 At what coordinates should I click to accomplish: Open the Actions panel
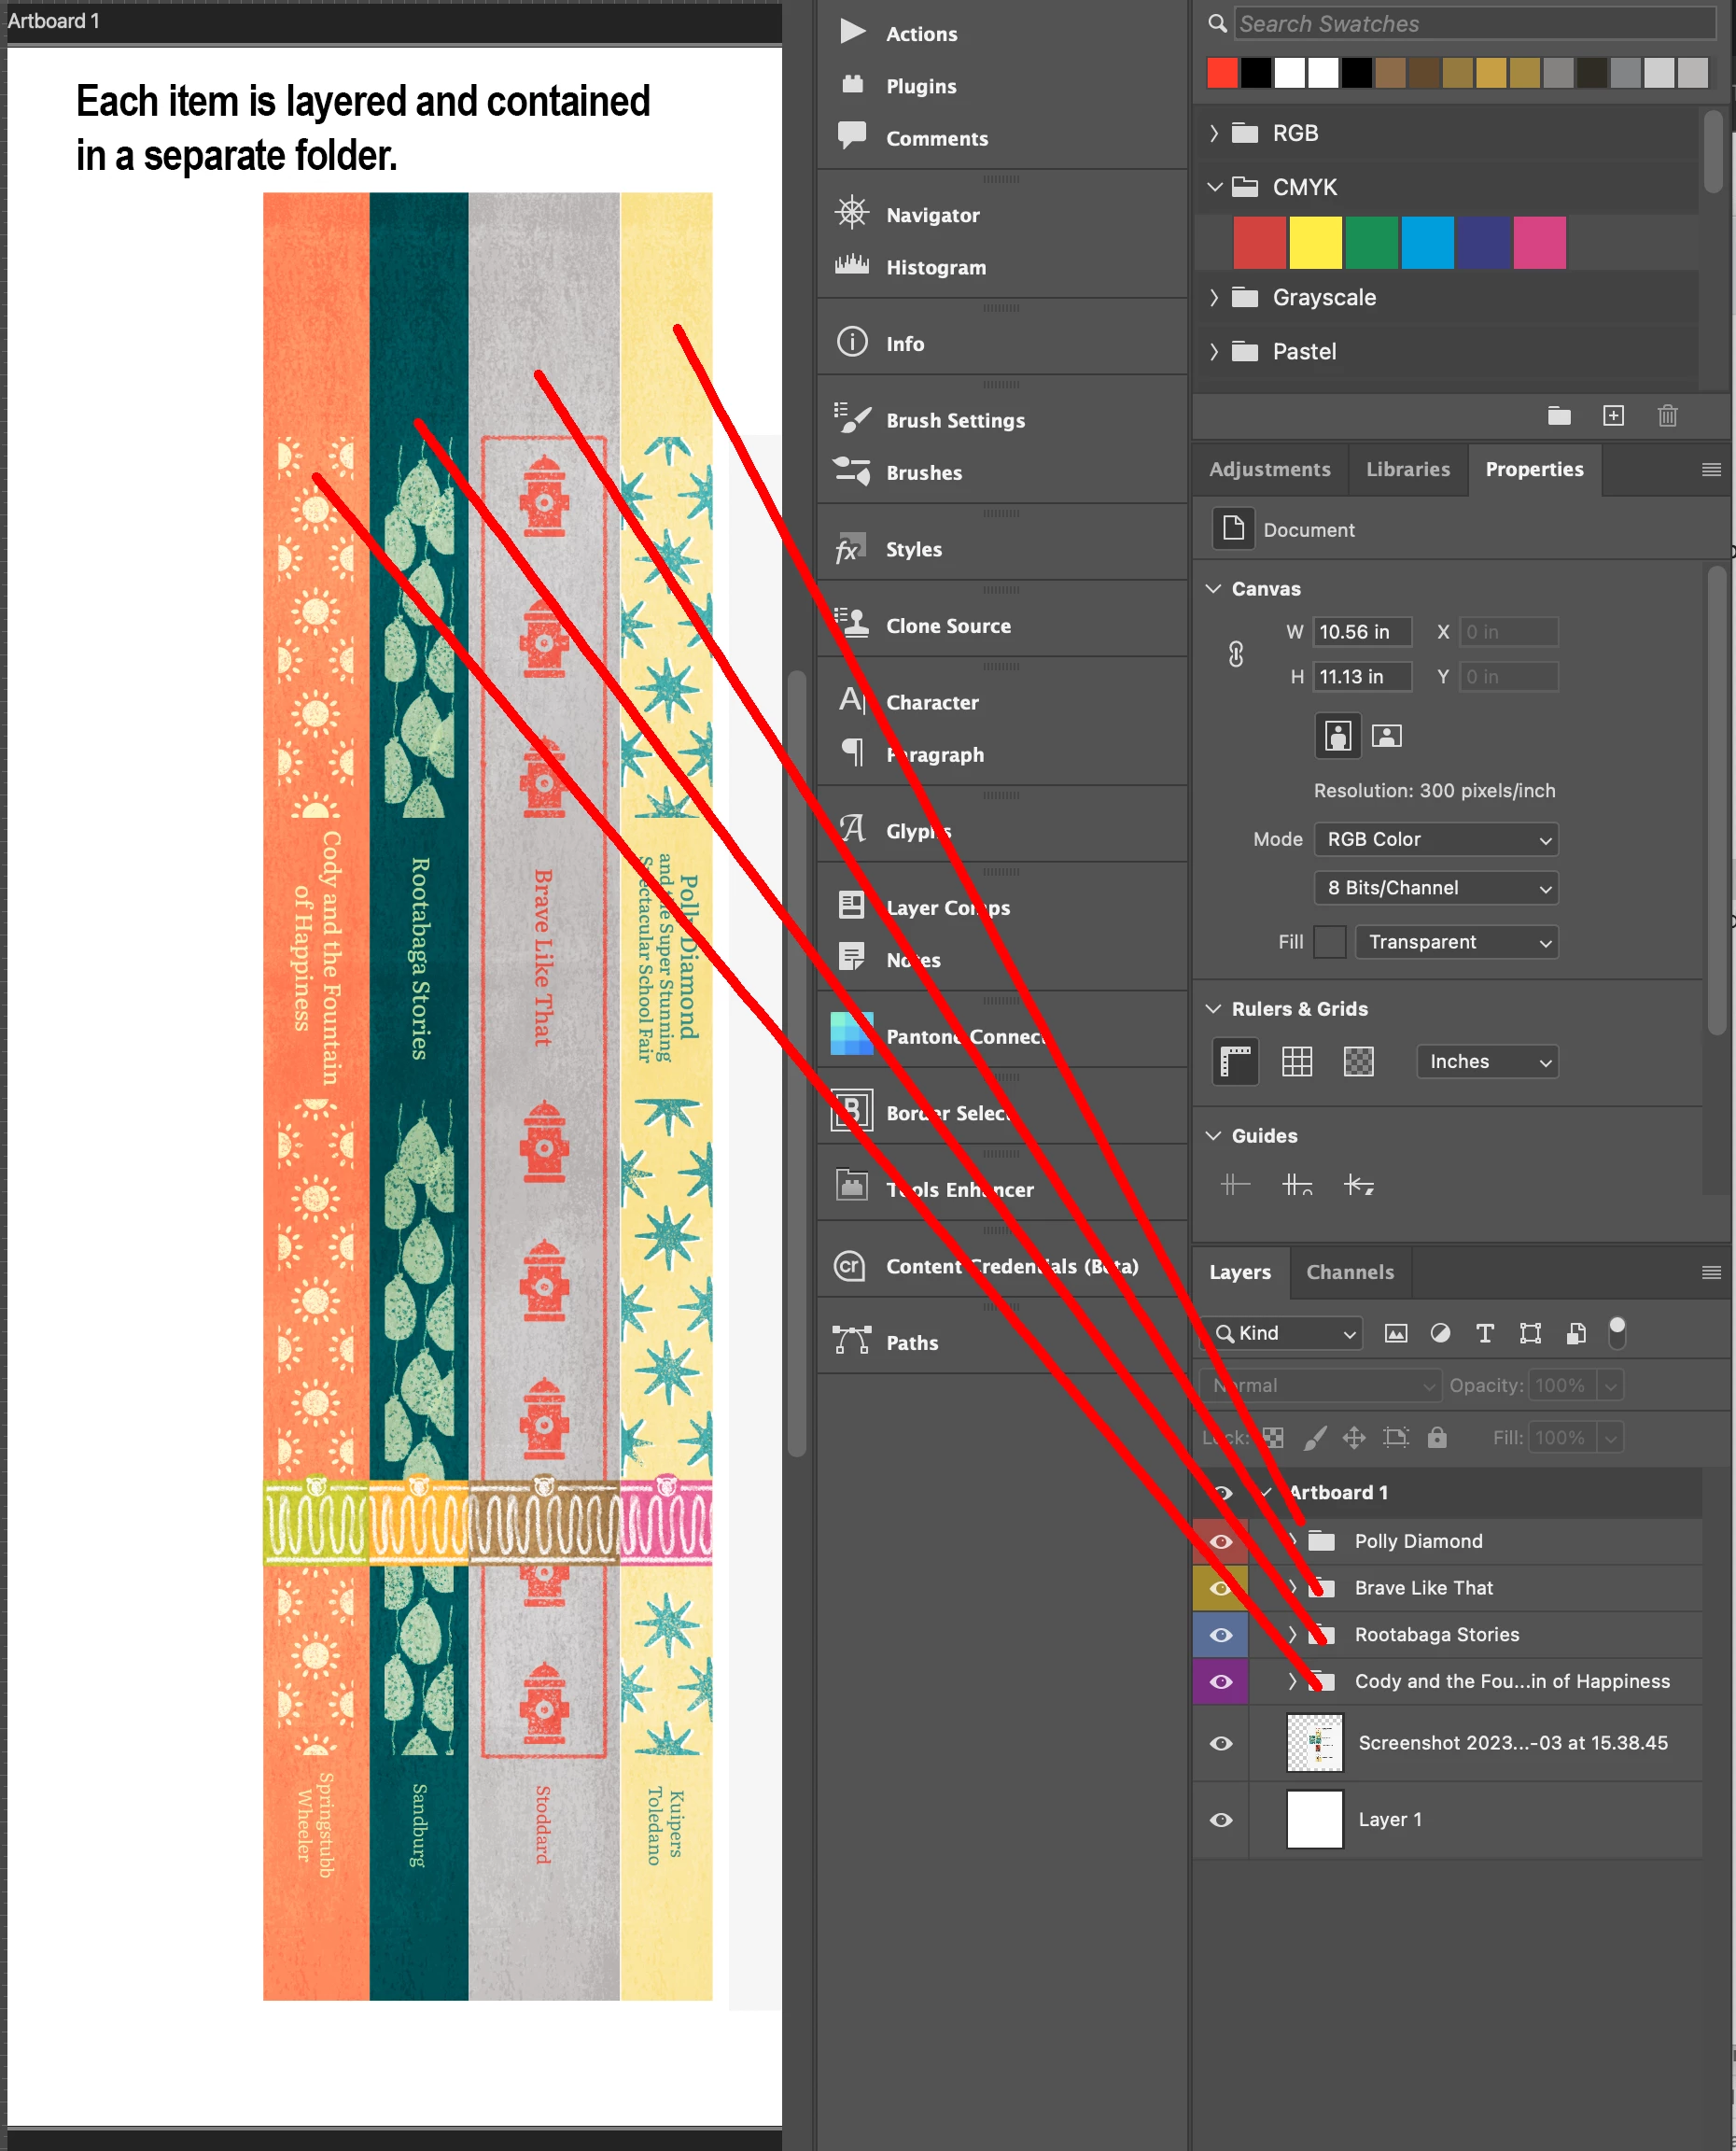pos(898,33)
